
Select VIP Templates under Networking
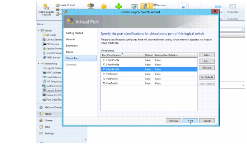(52, 82)
